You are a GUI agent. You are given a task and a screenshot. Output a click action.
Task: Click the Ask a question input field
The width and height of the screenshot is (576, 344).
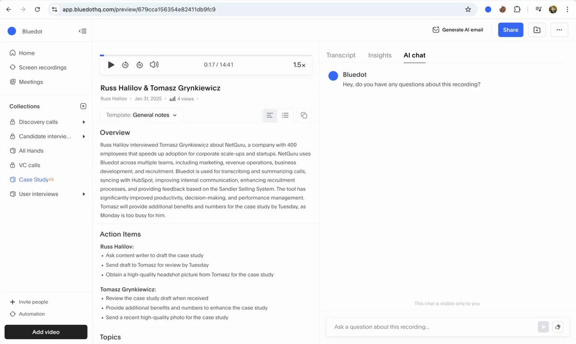click(433, 327)
